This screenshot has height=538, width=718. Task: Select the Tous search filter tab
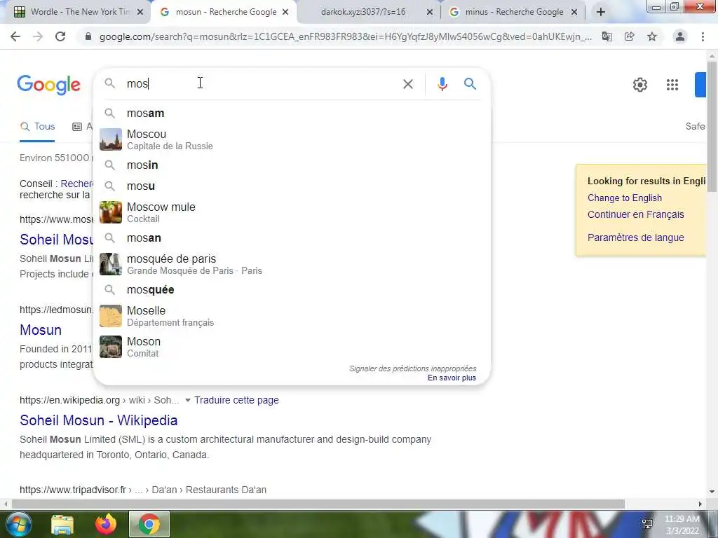pos(38,127)
